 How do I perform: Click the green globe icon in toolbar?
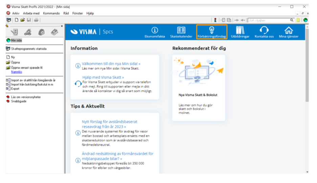pyautogui.click(x=305, y=20)
